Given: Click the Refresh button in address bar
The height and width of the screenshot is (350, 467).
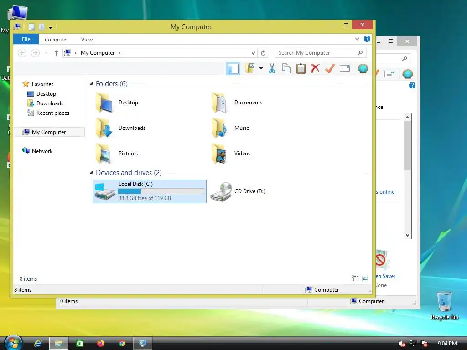Looking at the screenshot, I should coord(263,53).
